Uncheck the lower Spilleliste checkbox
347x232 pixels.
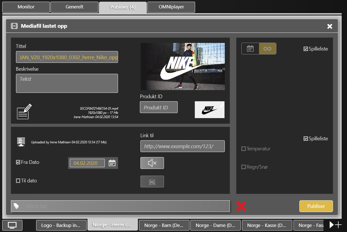(x=306, y=139)
